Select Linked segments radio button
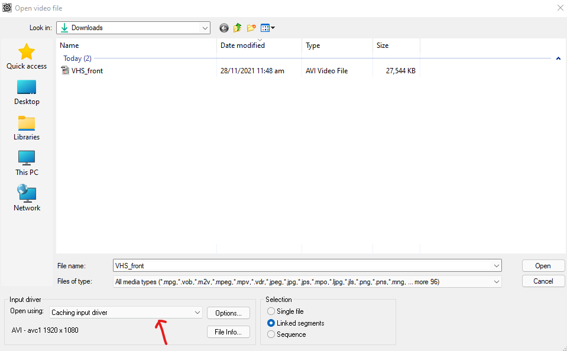 tap(271, 323)
